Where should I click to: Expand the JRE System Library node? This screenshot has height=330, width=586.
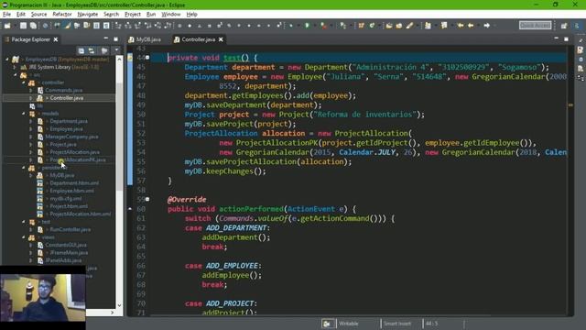coord(15,67)
